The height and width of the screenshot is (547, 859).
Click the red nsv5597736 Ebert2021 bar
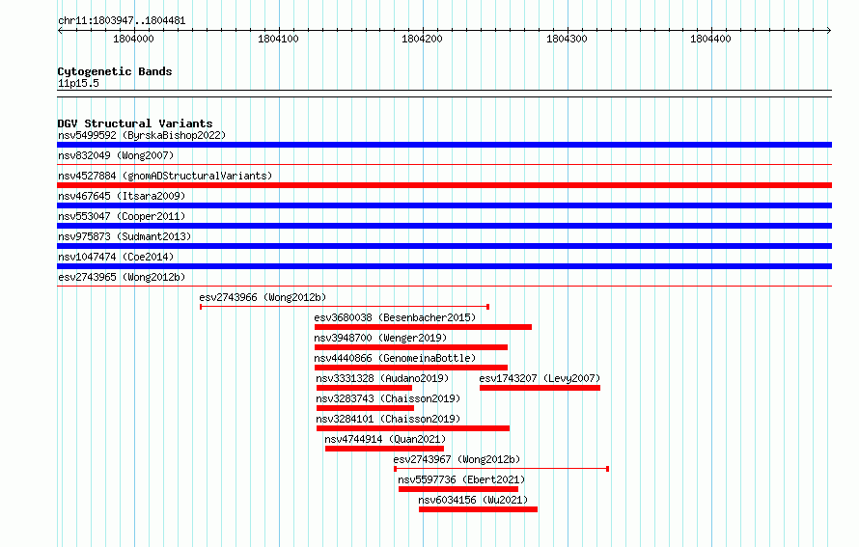click(x=458, y=489)
